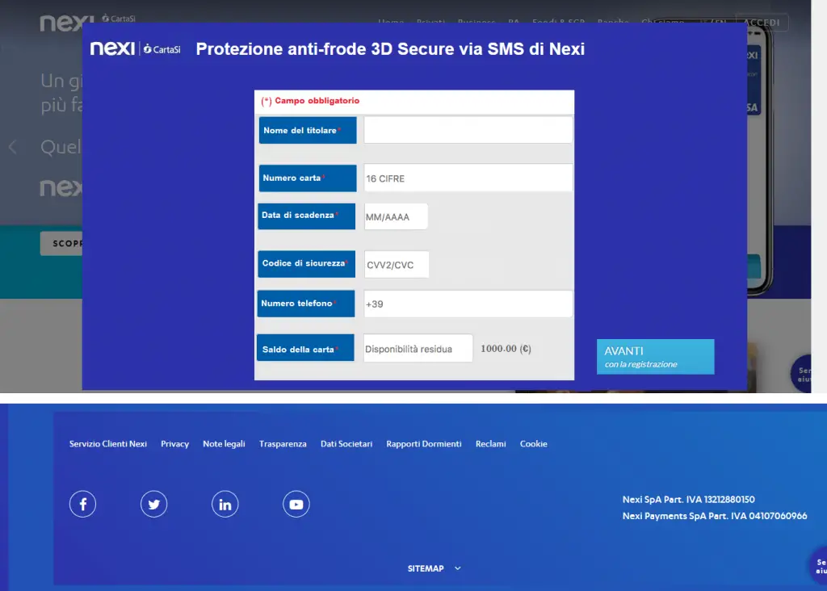
Task: Open Servizio Clienti Nexi from the footer
Action: 107,443
